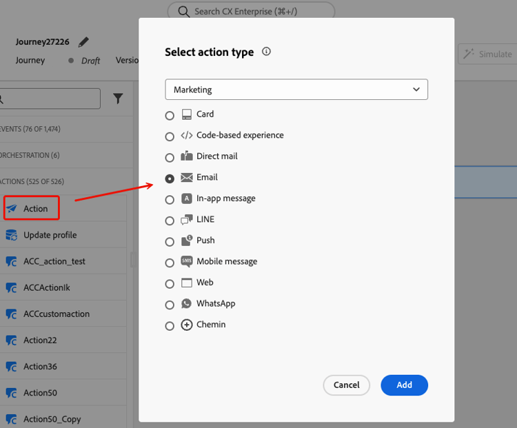The height and width of the screenshot is (428, 517).
Task: Select the Chemin radio button
Action: click(x=170, y=326)
